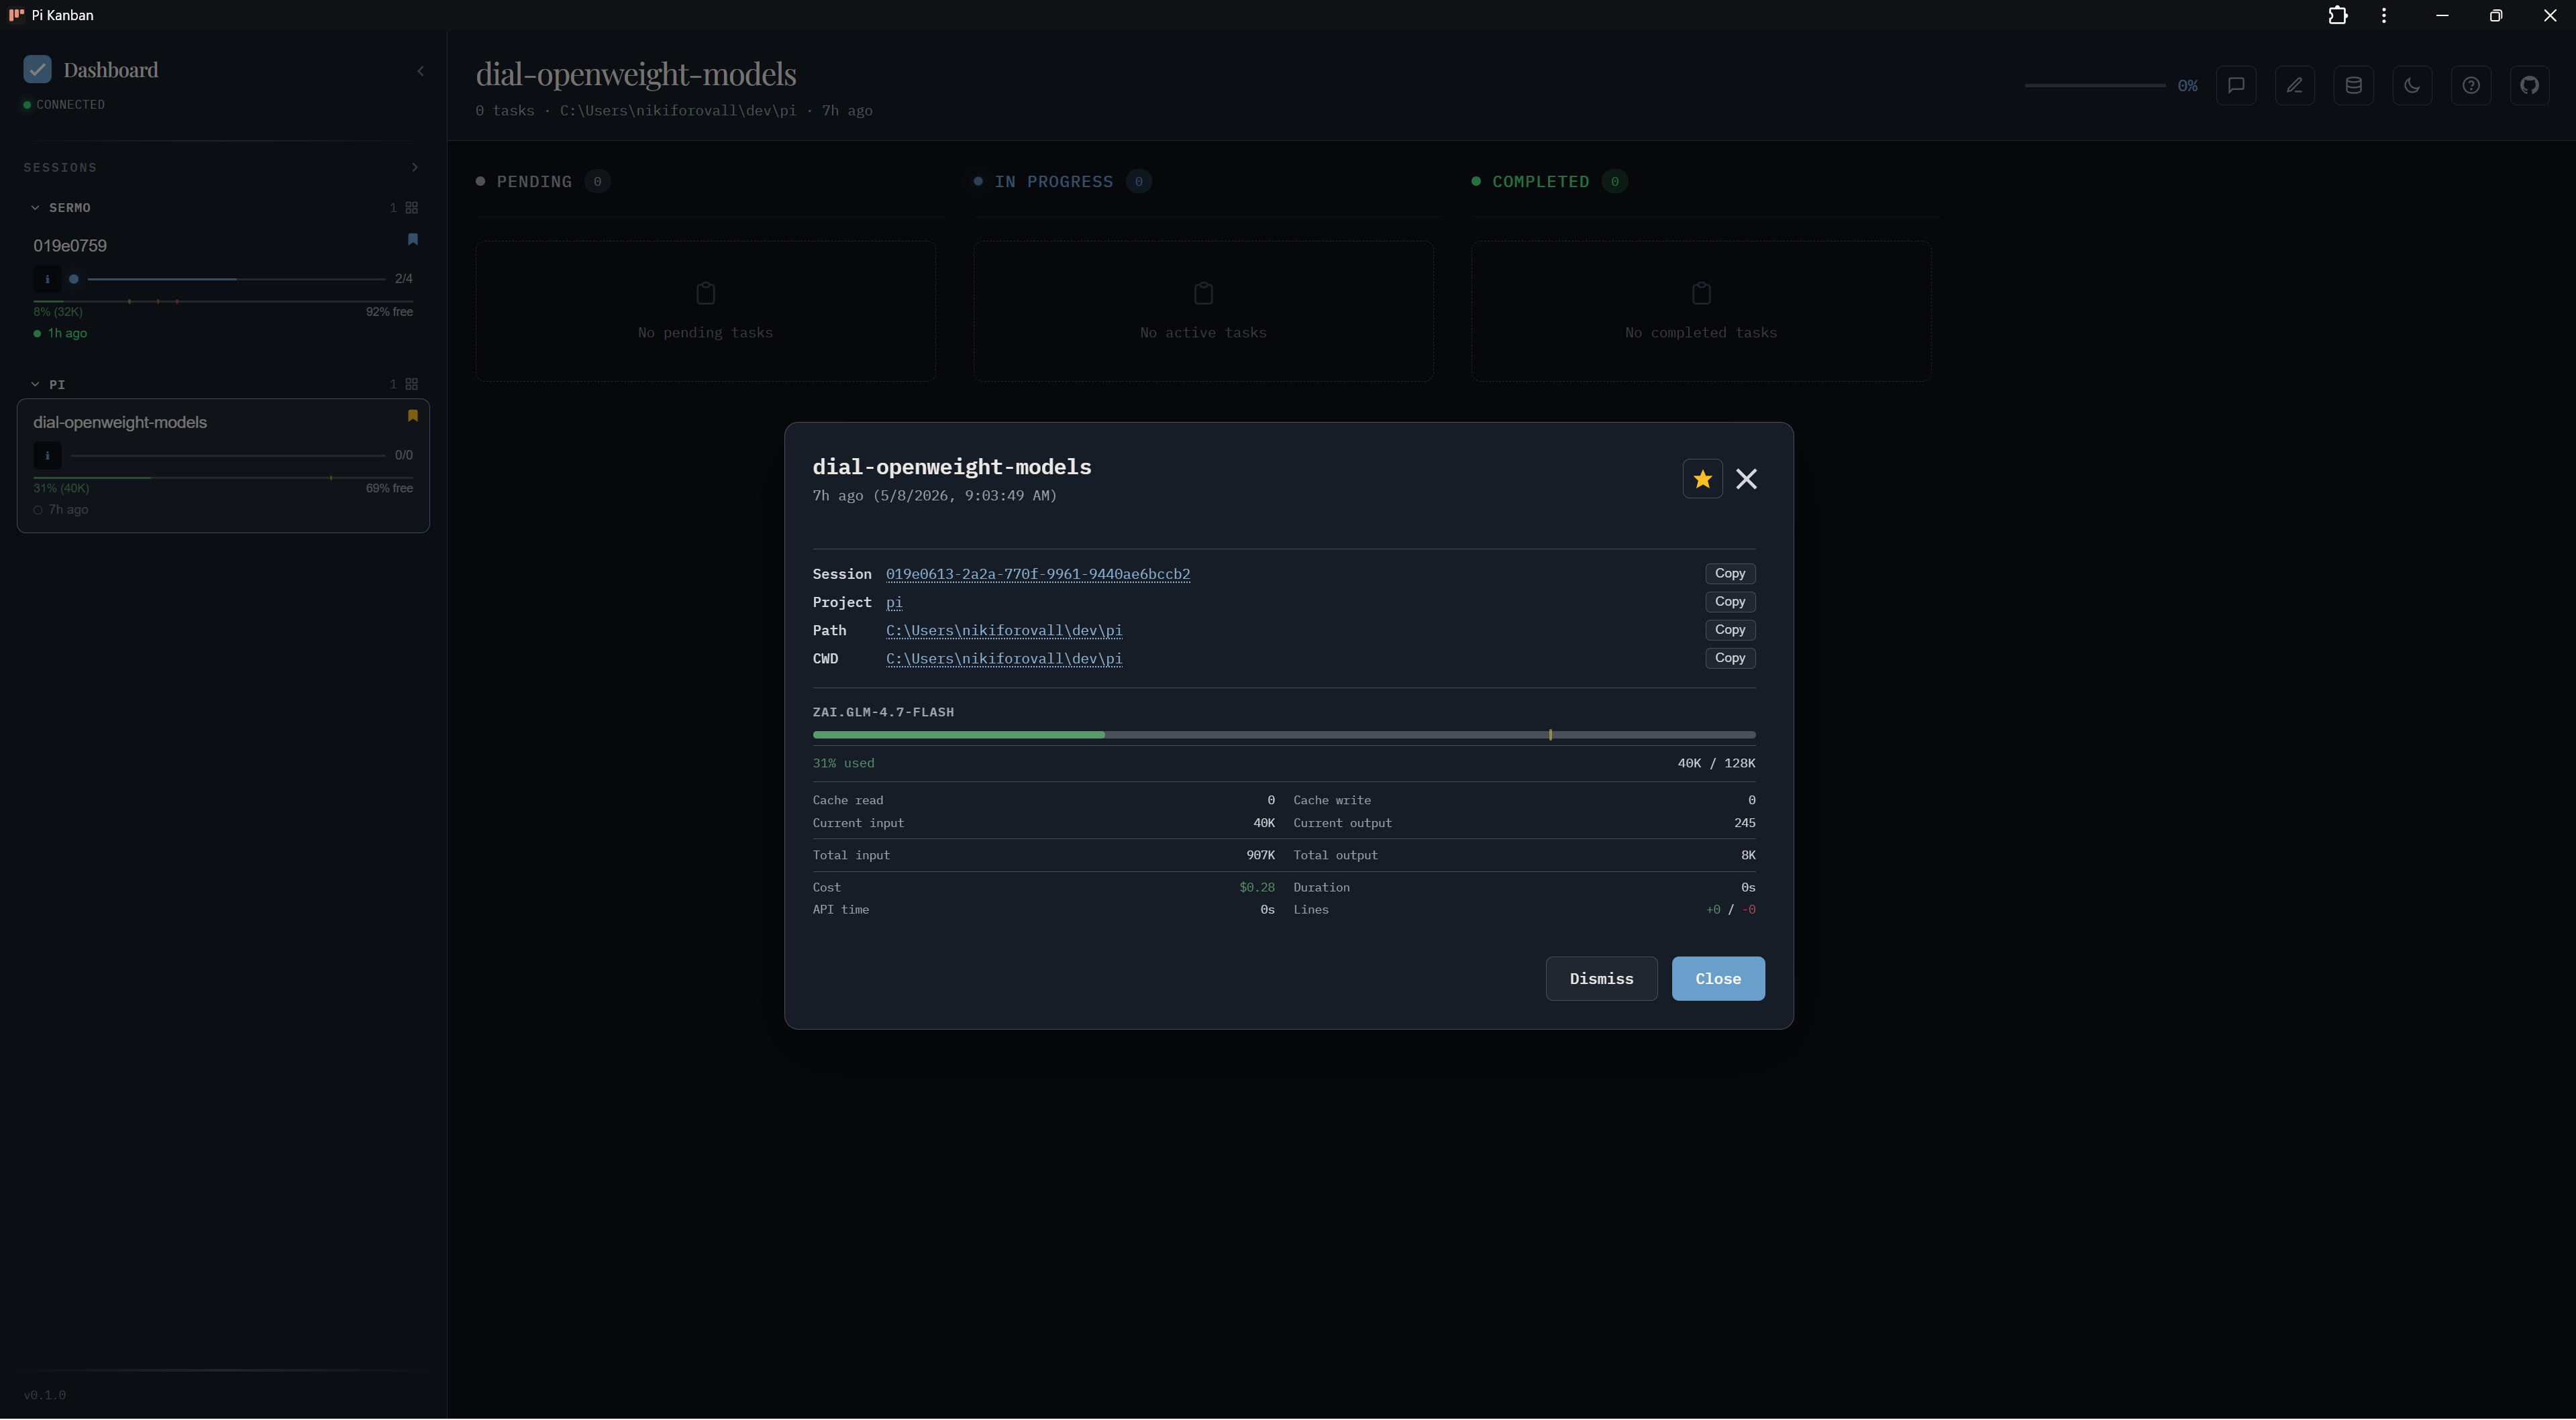Click the 'No active tasks' clipboard icon

pos(1203,293)
